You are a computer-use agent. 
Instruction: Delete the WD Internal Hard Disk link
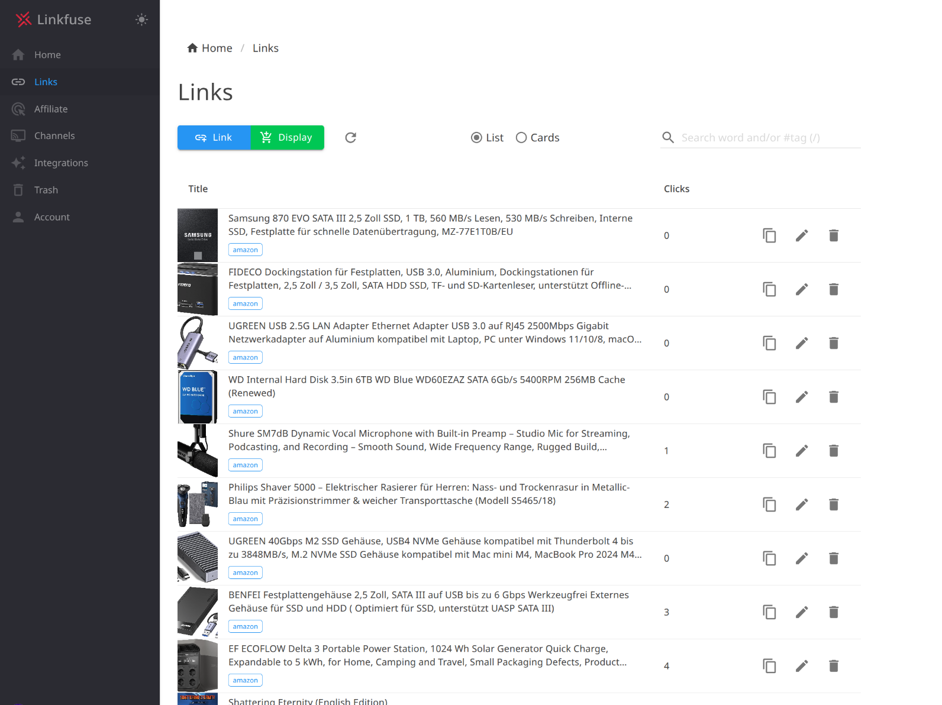click(x=834, y=397)
